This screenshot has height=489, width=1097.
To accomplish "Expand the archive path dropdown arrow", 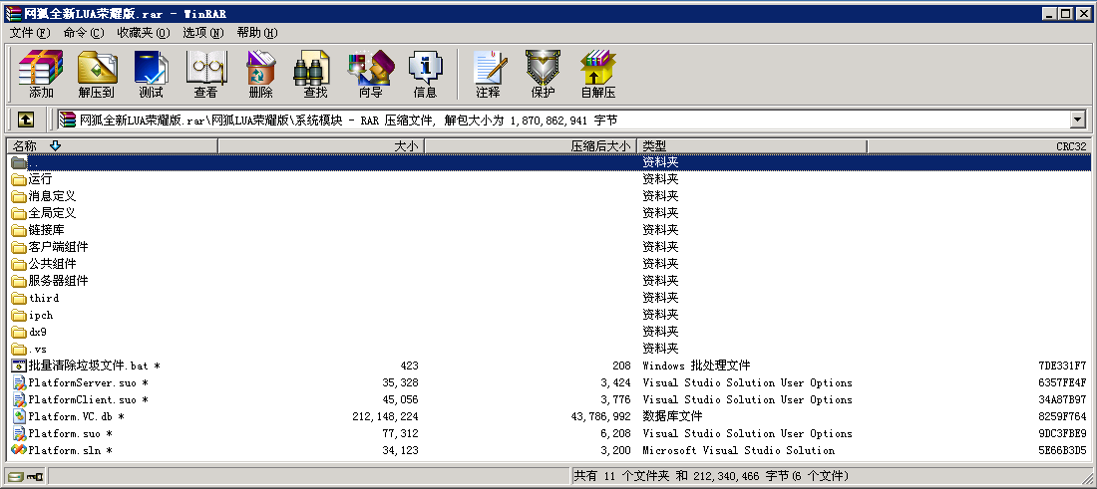I will click(x=1077, y=120).
